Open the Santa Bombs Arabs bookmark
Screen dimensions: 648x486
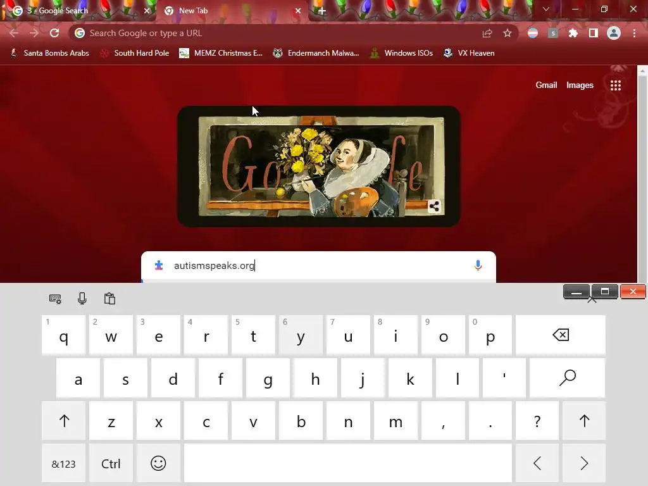click(x=49, y=53)
